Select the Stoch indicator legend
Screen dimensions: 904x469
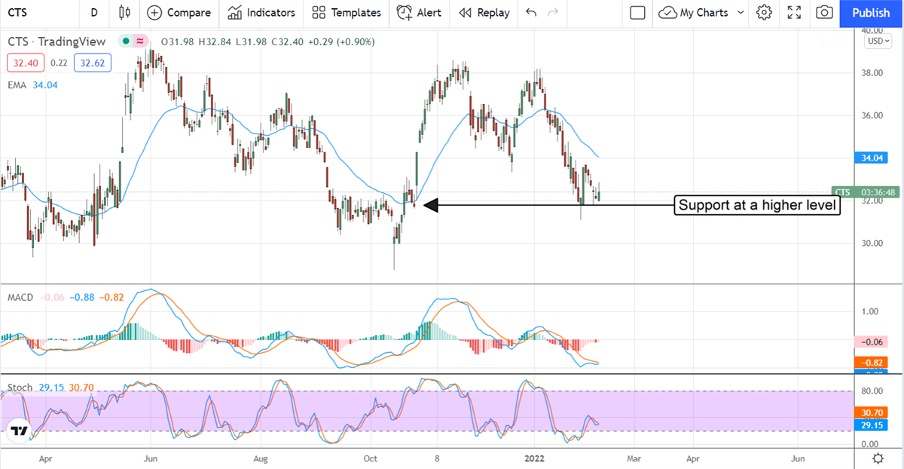20,388
